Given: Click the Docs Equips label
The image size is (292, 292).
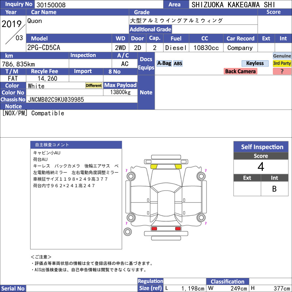Looking at the screenshot, I should [x=146, y=63].
